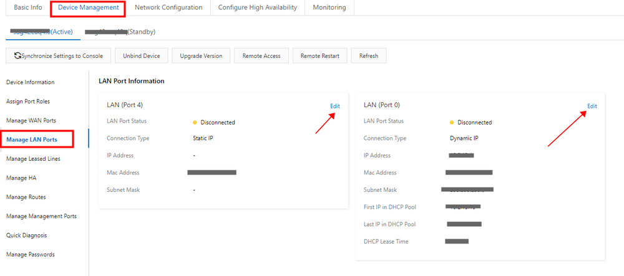Image resolution: width=624 pixels, height=276 pixels.
Task: Select Assign Port Roles menu item
Action: point(28,102)
